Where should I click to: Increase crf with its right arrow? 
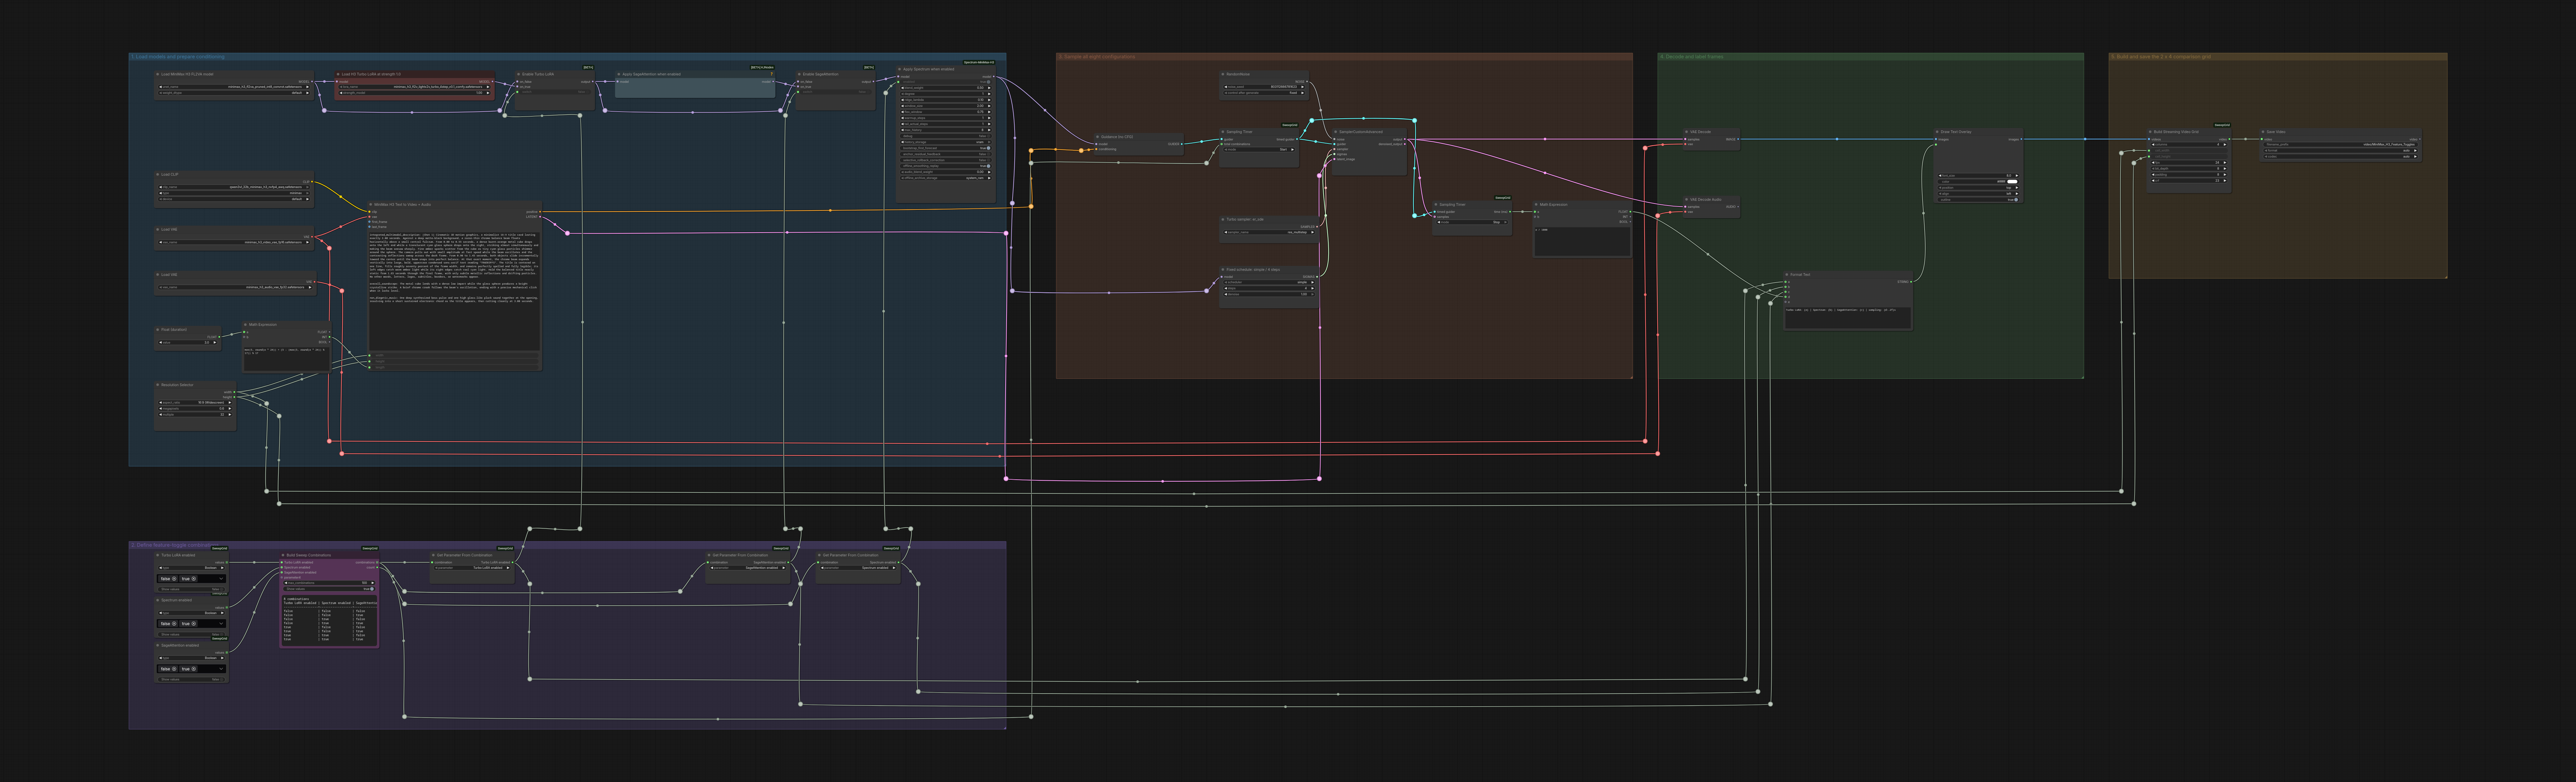pos(2225,181)
